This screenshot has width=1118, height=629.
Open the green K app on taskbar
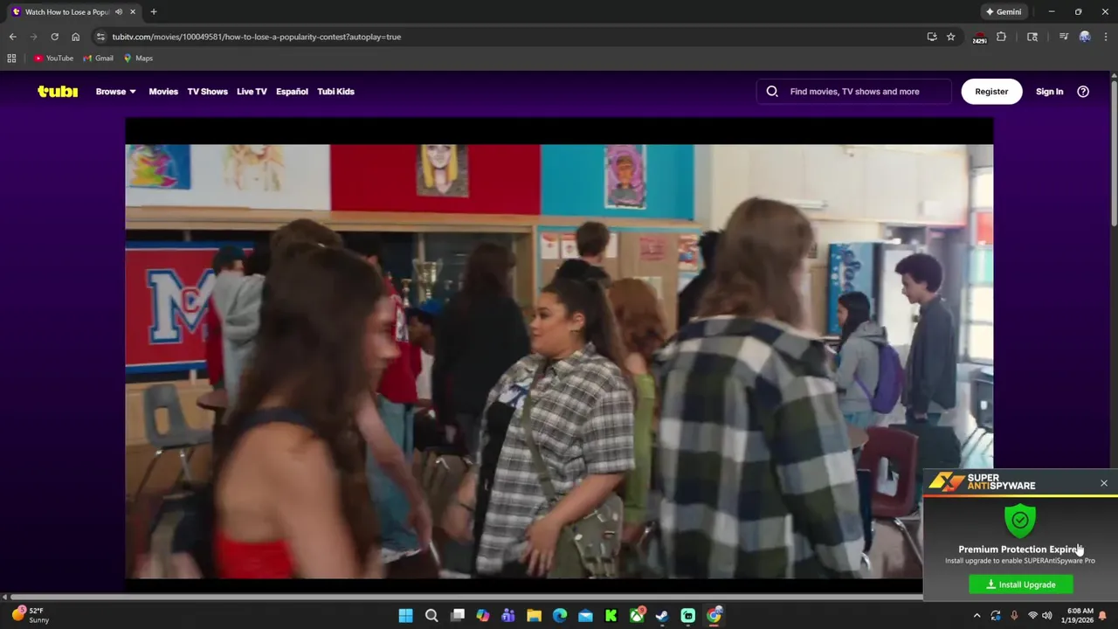(611, 615)
